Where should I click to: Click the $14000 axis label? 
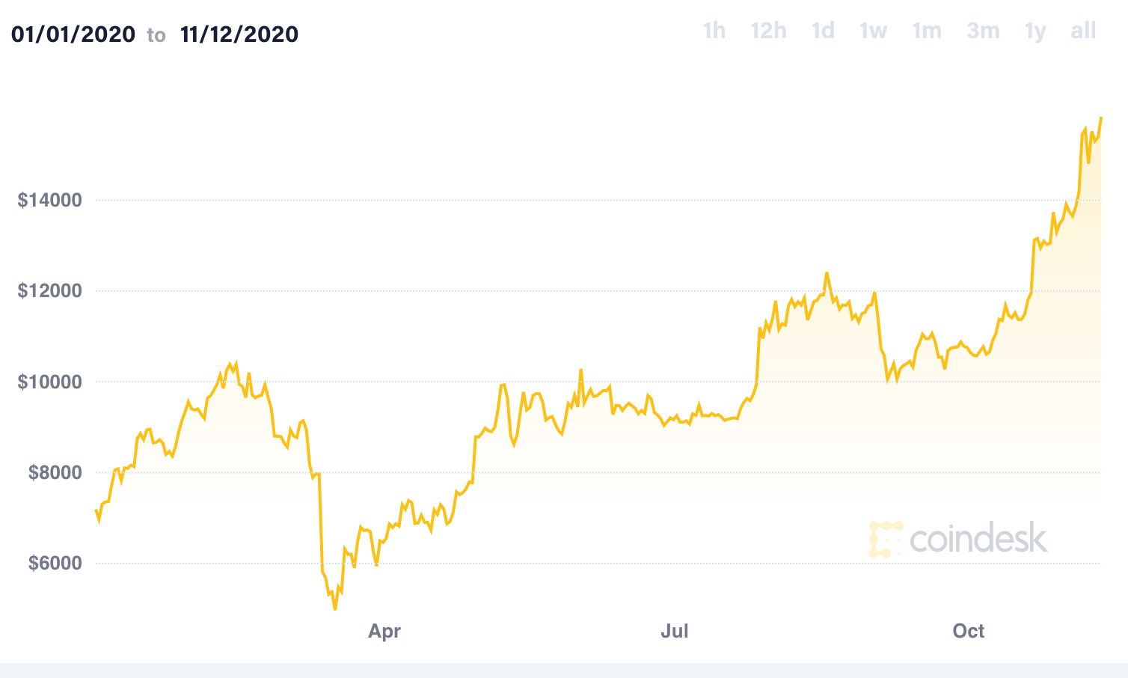(49, 200)
